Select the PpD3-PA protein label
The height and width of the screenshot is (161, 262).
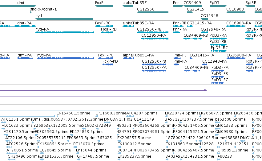pyautogui.click(x=220, y=68)
